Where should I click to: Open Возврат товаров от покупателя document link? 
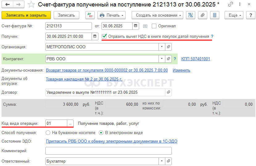[x=107, y=70]
